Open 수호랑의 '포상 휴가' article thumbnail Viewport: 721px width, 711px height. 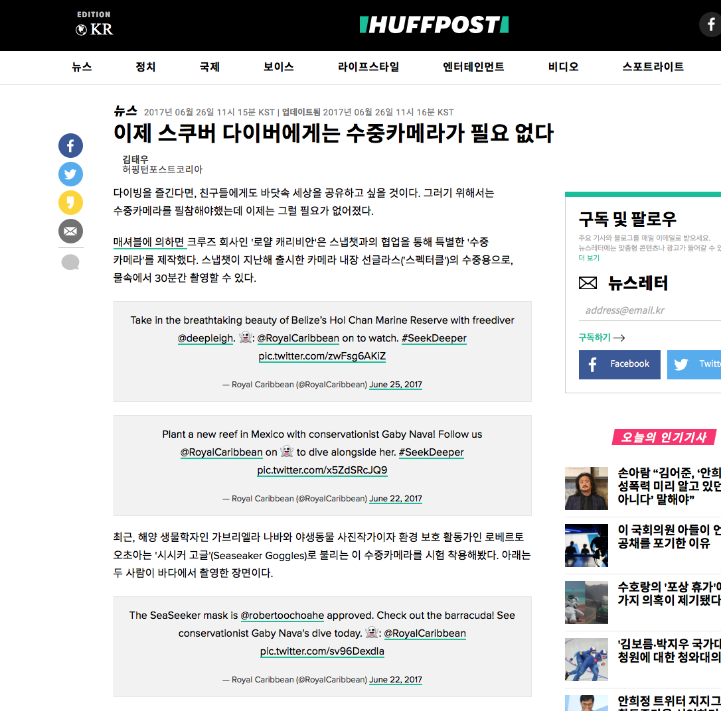[586, 602]
